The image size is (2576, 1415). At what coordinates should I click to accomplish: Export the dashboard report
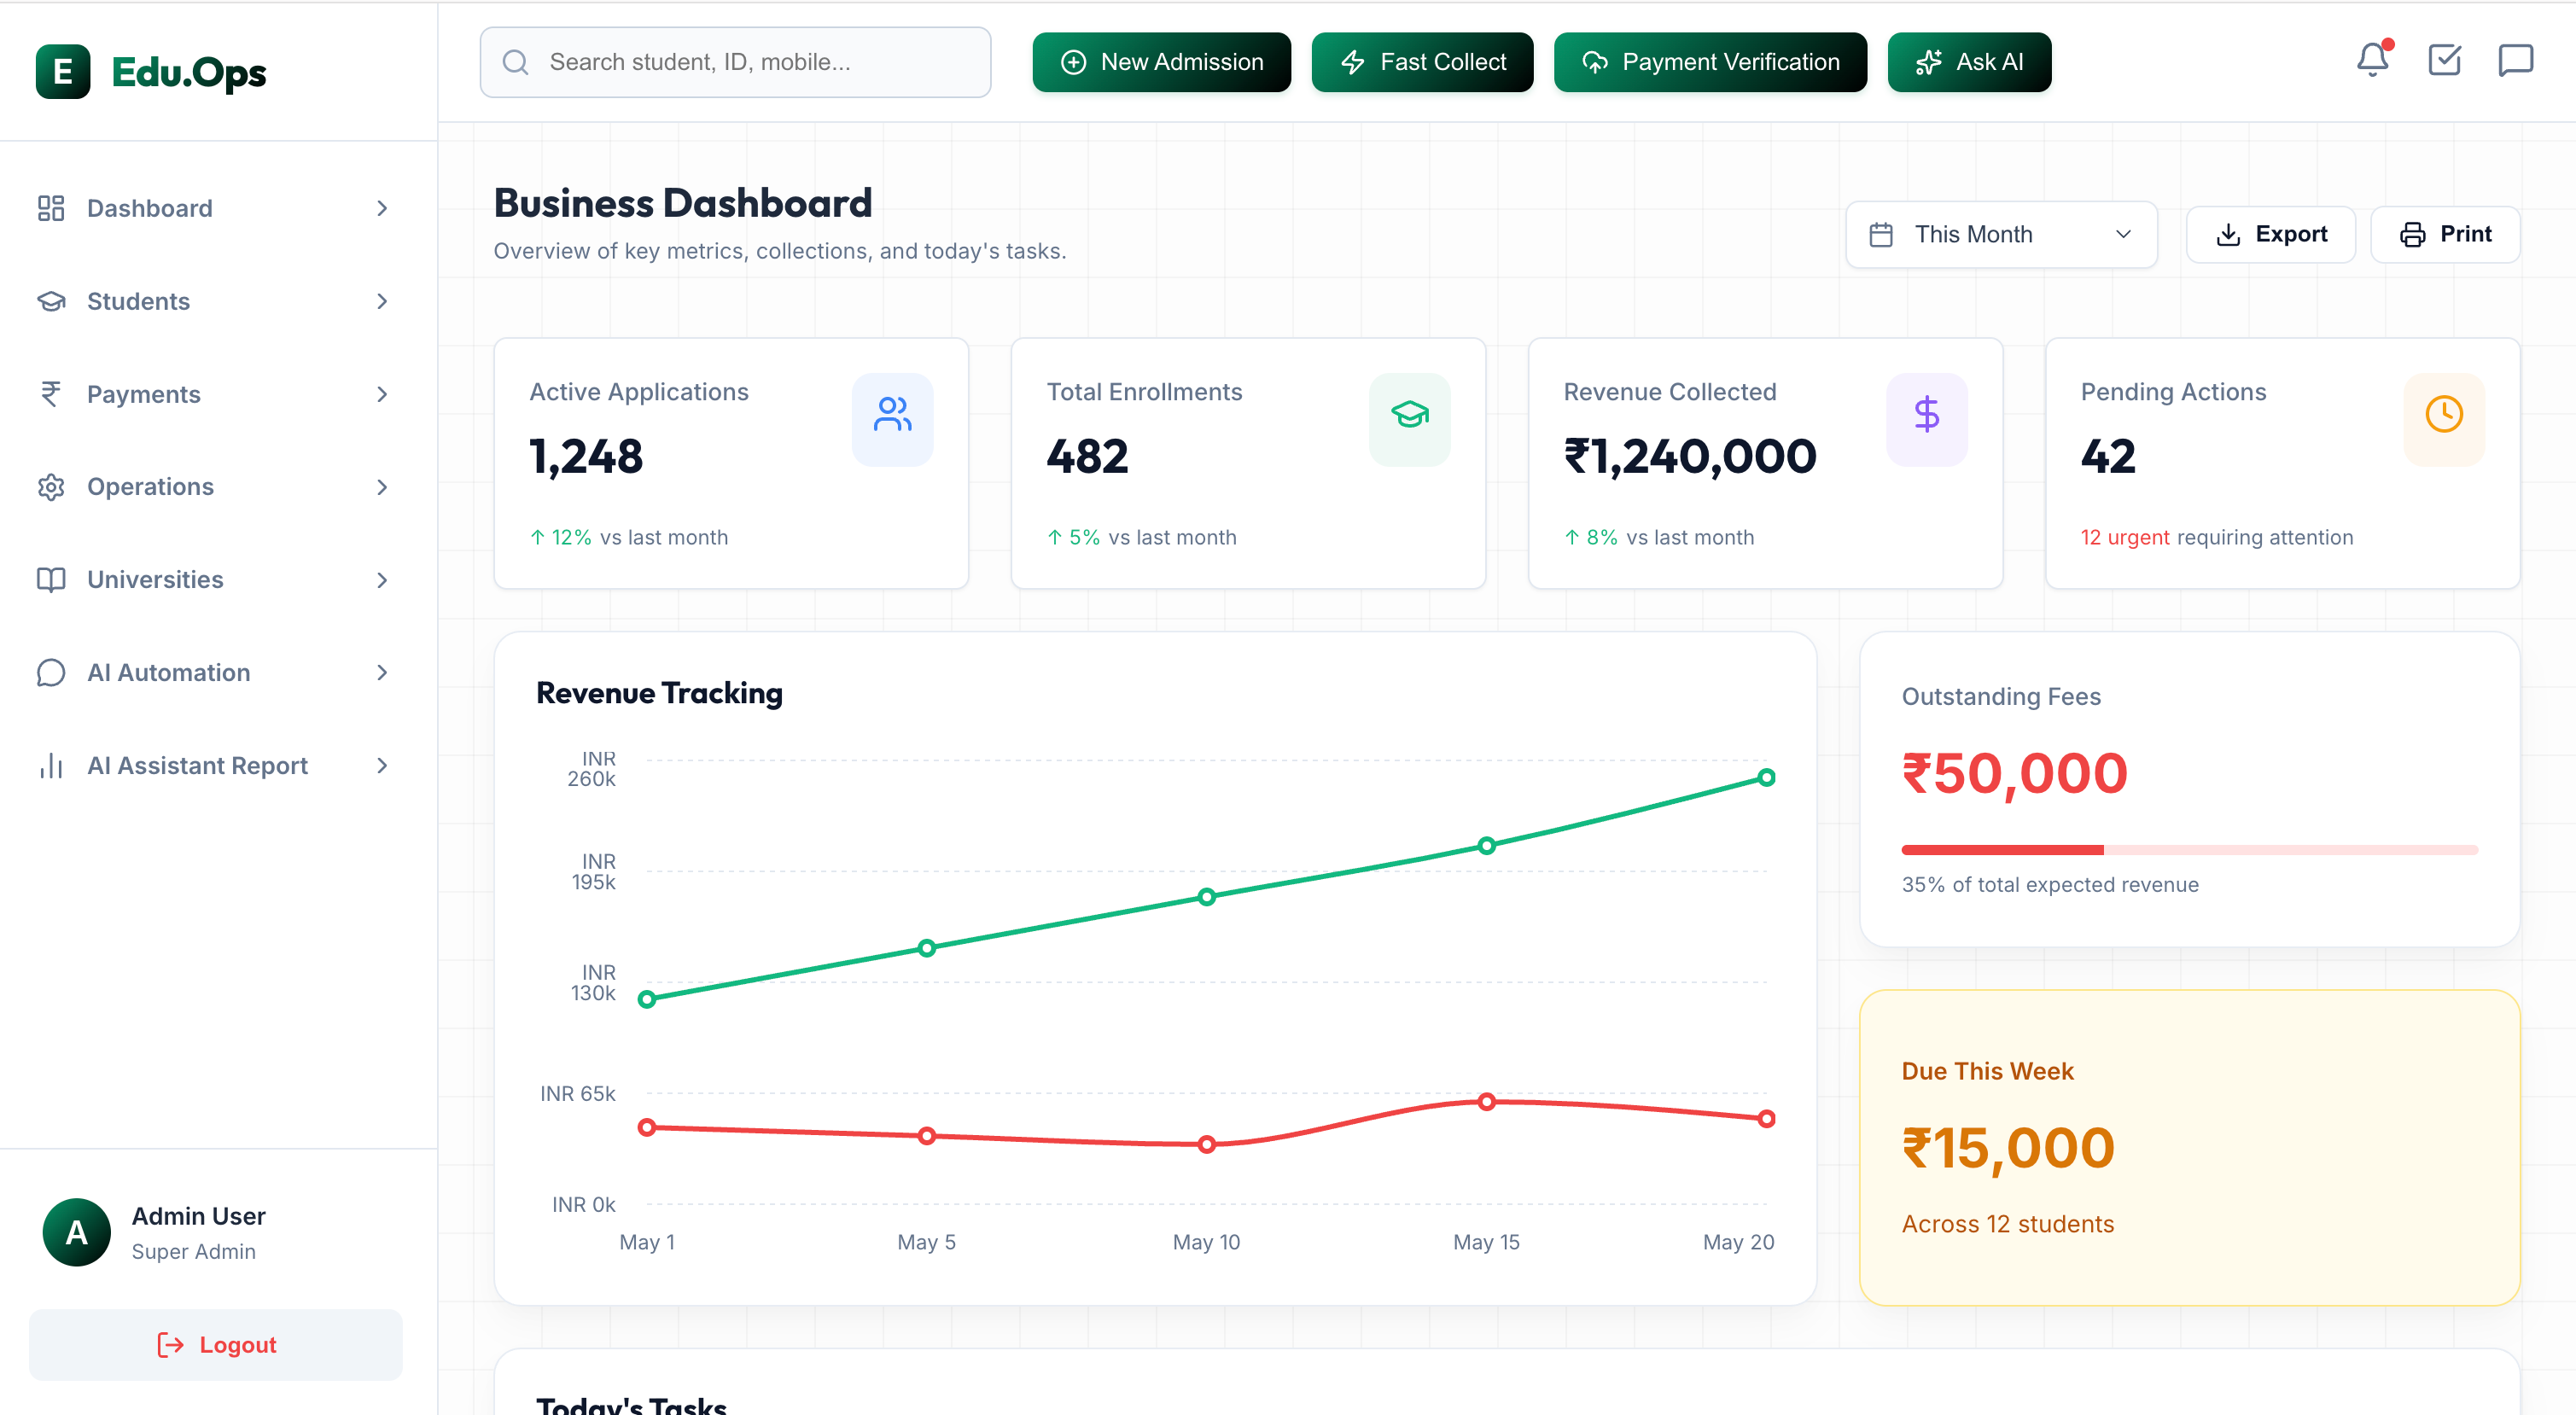pos(2270,234)
